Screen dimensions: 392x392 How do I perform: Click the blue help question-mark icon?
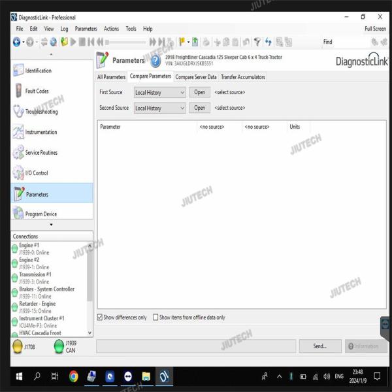(x=155, y=61)
